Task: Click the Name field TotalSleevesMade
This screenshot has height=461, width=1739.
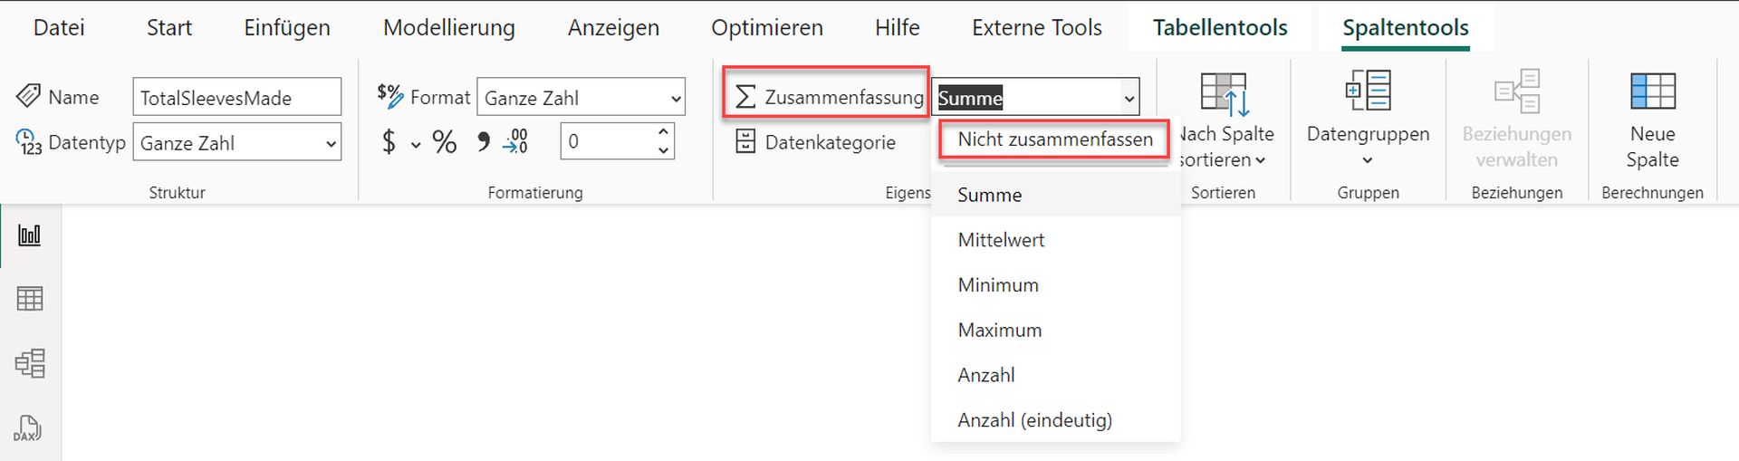Action: coord(237,98)
